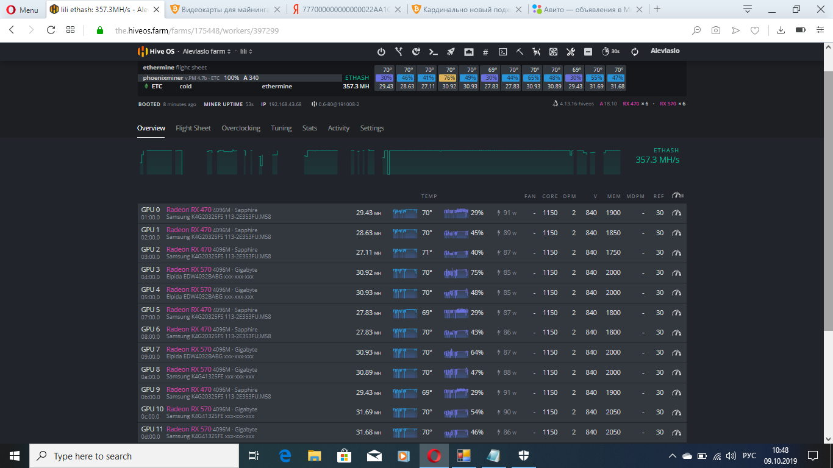Open the Settings tab
833x468 pixels.
tap(372, 129)
